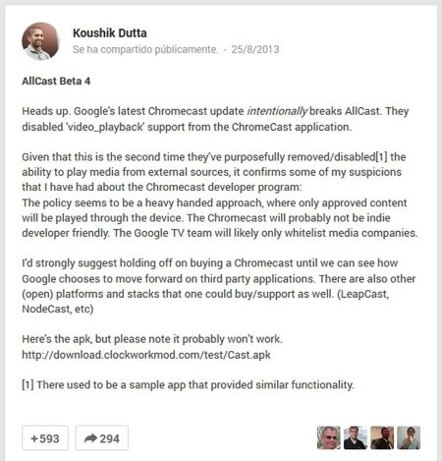The width and height of the screenshot is (442, 461).
Task: View the grey-haired man with glasses avatar
Action: pos(329,437)
